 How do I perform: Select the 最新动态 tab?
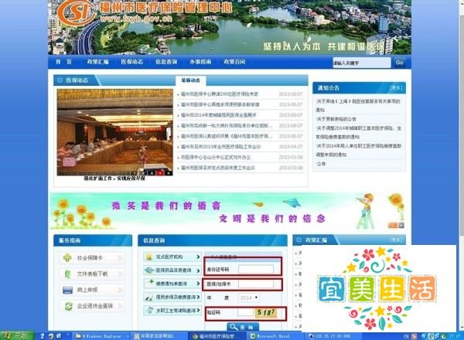(x=191, y=80)
